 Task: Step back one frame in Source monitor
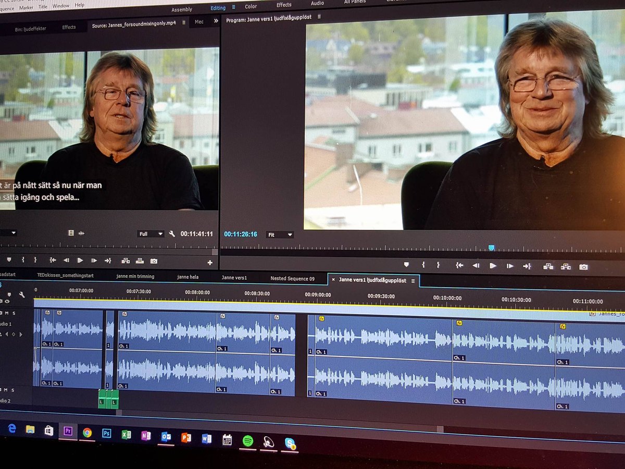(66, 260)
